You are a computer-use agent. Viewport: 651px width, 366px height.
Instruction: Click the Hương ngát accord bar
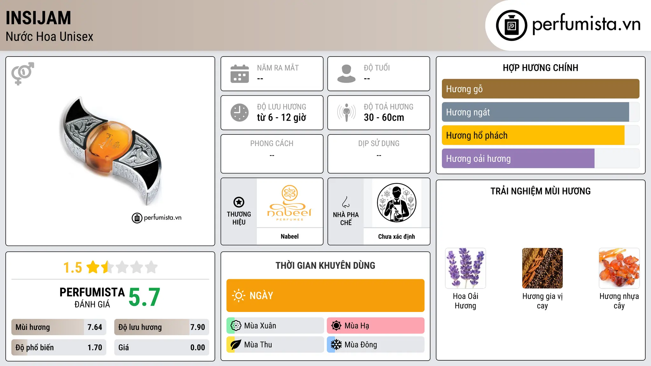pyautogui.click(x=541, y=112)
